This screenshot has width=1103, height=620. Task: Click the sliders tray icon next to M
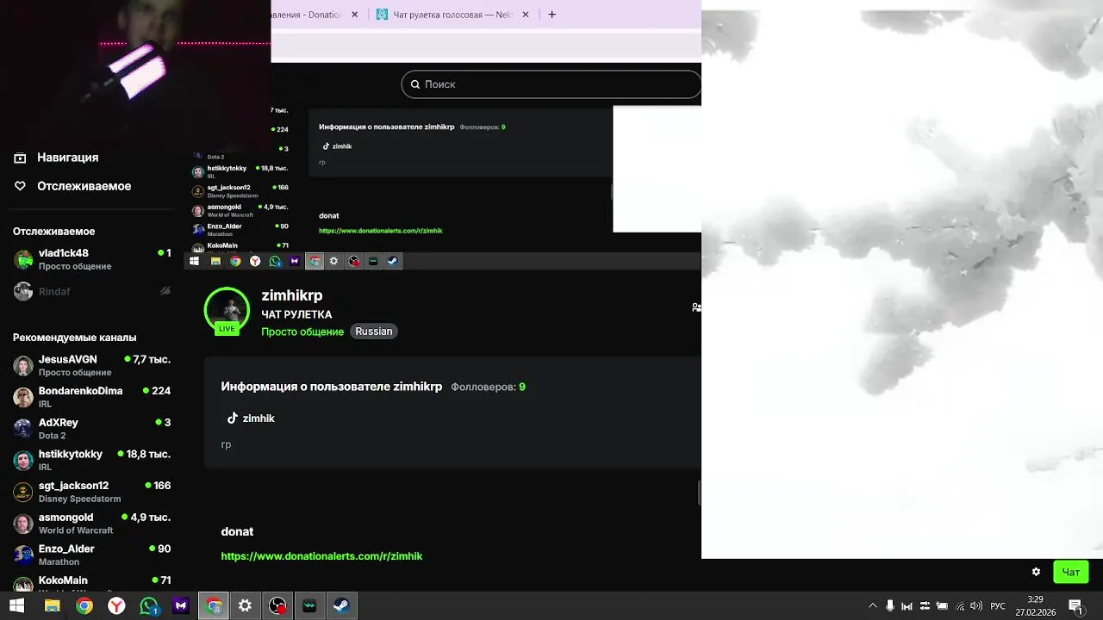[x=925, y=606]
